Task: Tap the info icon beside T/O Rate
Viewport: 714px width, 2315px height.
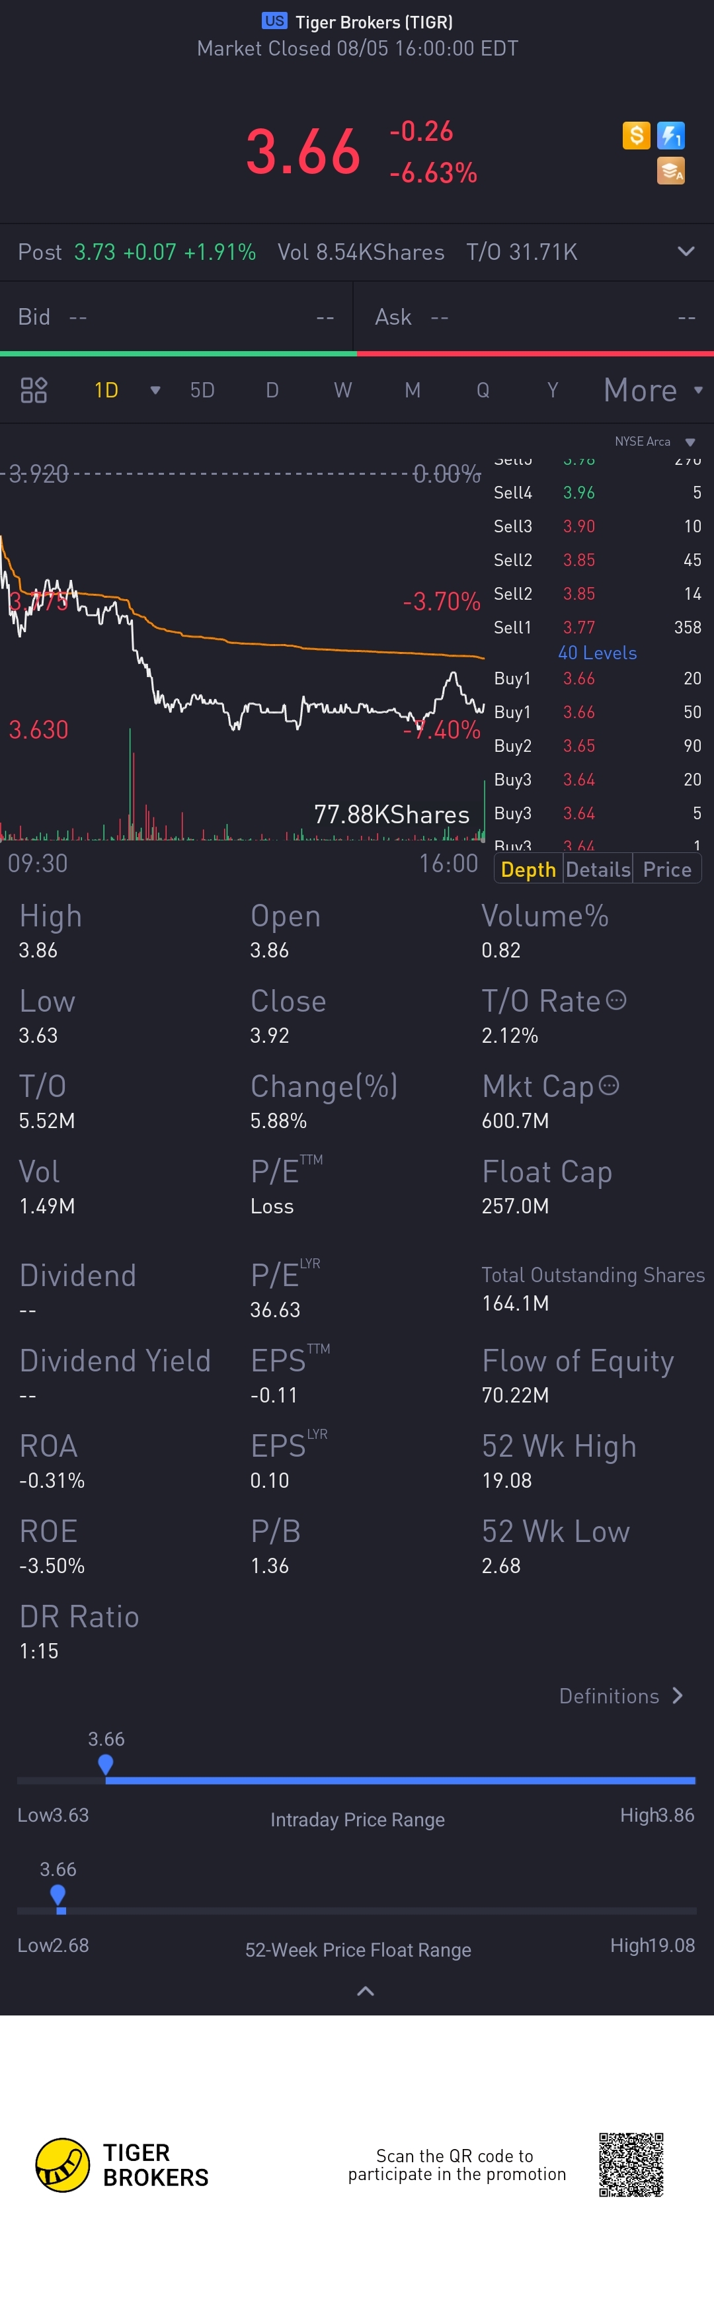Action: pyautogui.click(x=616, y=1000)
